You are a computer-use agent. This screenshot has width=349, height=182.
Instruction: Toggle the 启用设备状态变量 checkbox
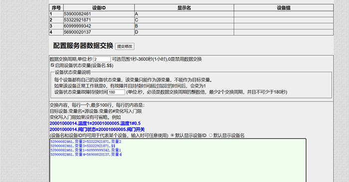pos(52,65)
